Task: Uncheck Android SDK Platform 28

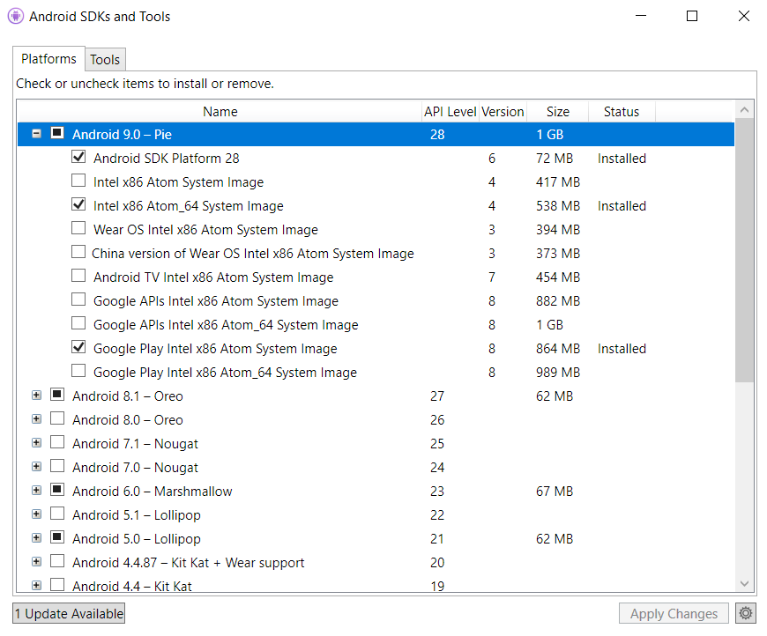Action: (78, 157)
